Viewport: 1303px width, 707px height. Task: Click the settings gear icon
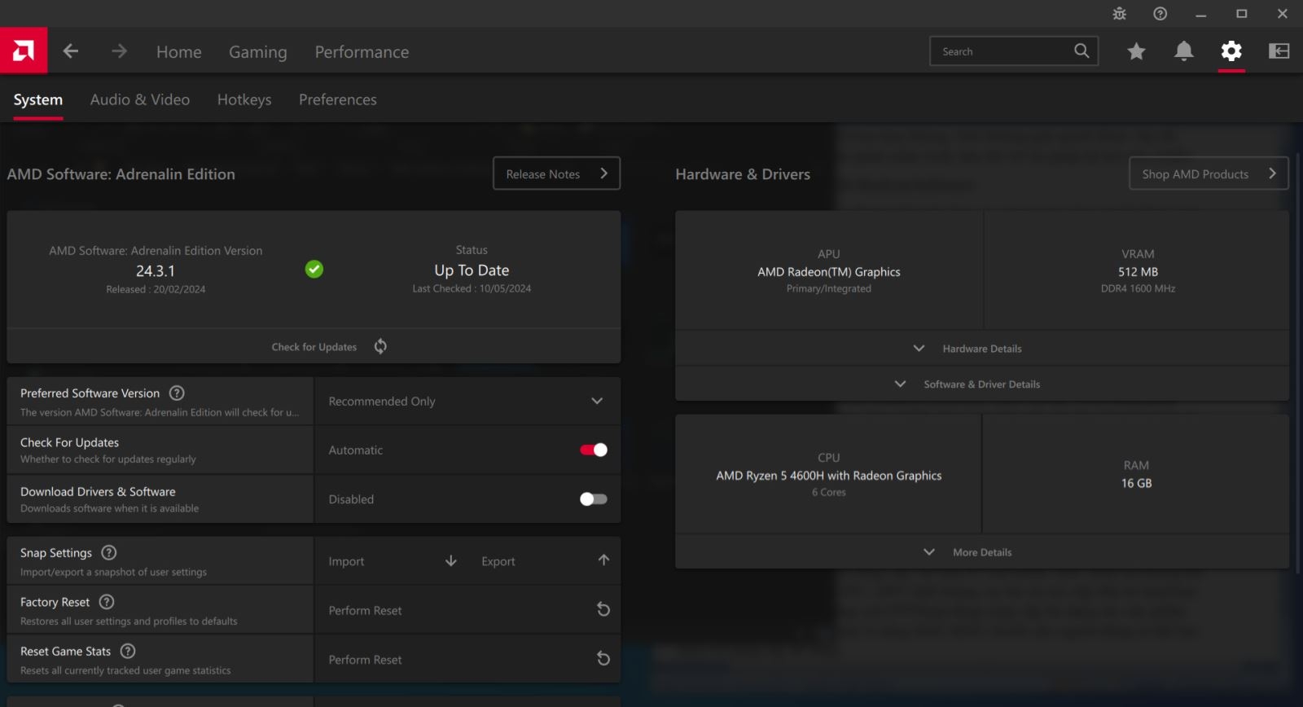click(x=1231, y=51)
